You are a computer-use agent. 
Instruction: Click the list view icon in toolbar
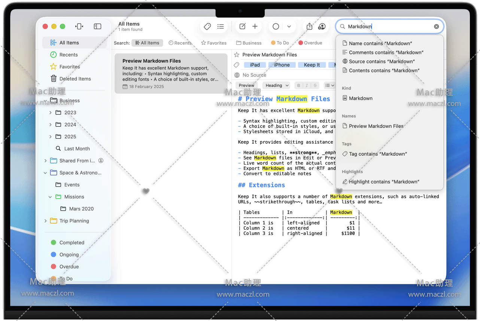pos(221,27)
